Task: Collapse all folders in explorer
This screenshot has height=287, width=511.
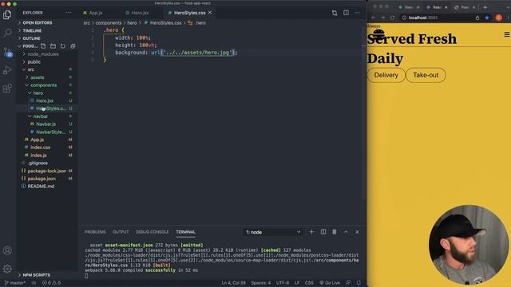Action: pyautogui.click(x=73, y=46)
